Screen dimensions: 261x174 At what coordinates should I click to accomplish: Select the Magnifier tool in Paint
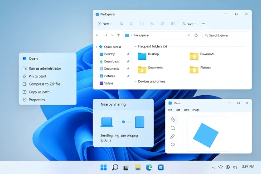(173, 128)
